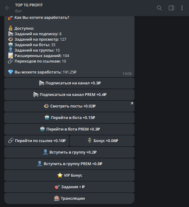Click Смотреть посты +0.02₽ button
This screenshot has width=189, height=207.
pos(69,106)
